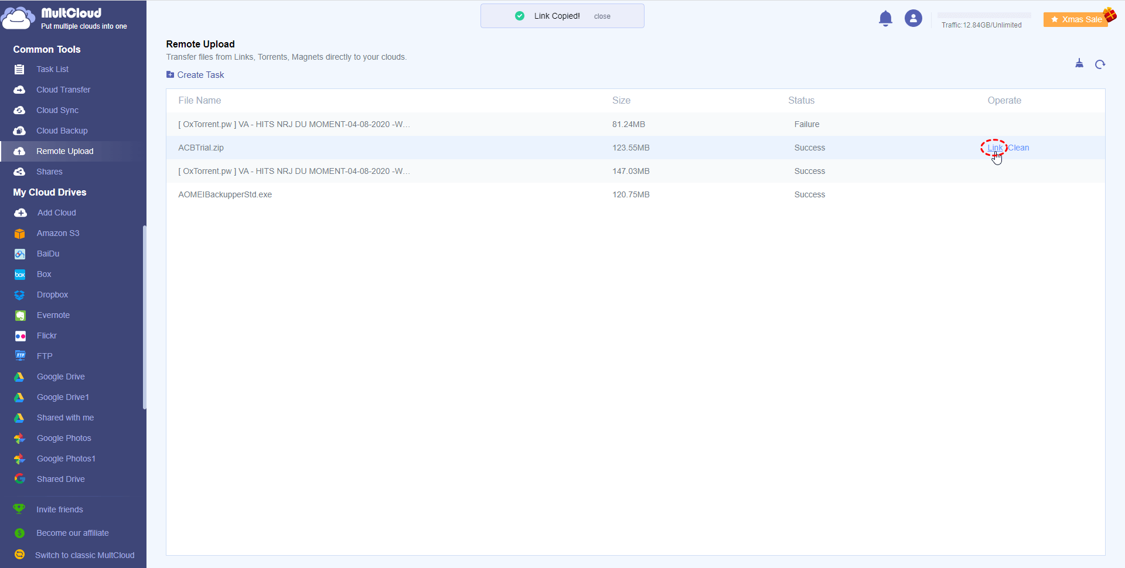The image size is (1125, 568).
Task: Click the Add Cloud plus icon
Action: 21,213
